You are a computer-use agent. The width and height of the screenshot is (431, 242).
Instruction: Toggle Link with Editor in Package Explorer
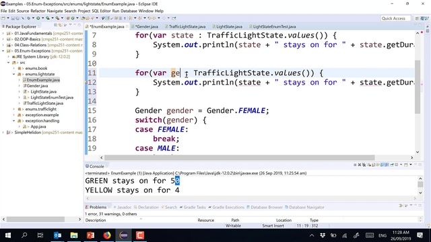click(x=60, y=26)
